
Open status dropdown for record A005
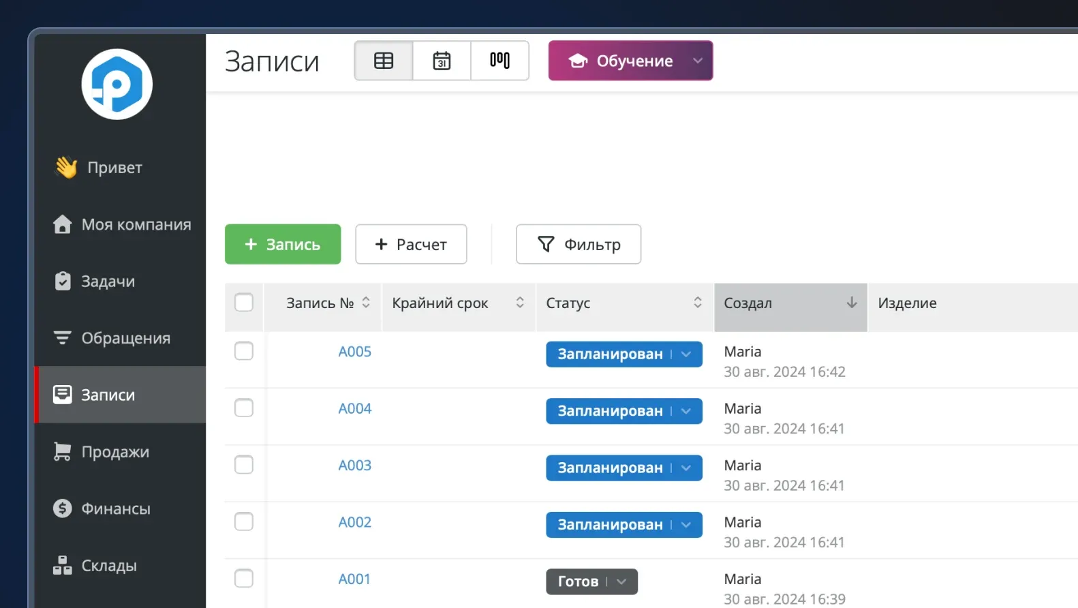686,354
